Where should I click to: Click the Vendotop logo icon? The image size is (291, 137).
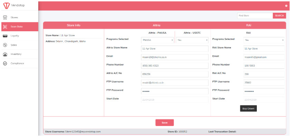pyautogui.click(x=7, y=6)
